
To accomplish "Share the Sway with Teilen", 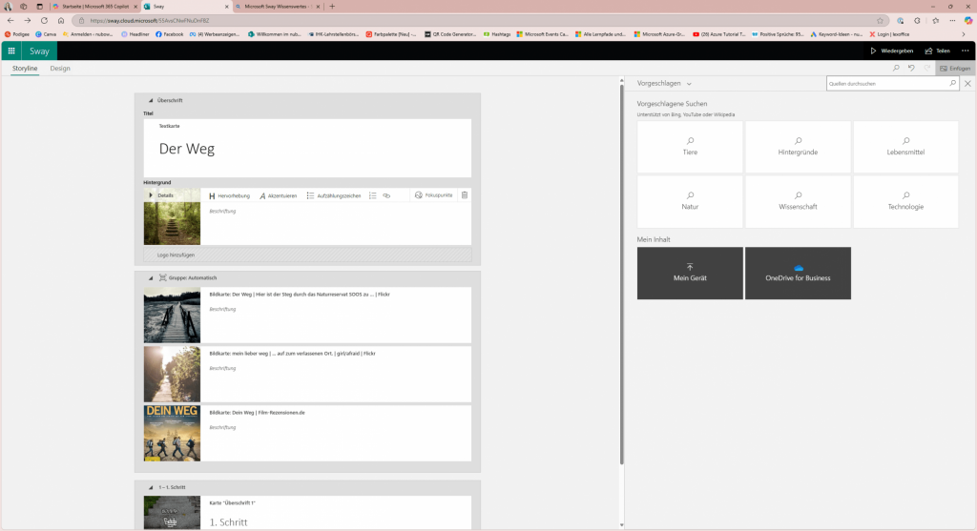I will point(938,51).
